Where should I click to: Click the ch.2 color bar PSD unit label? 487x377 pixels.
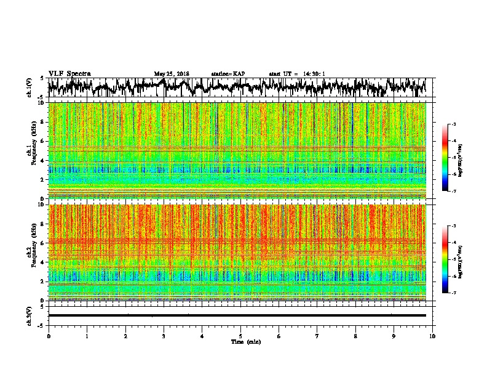point(461,262)
